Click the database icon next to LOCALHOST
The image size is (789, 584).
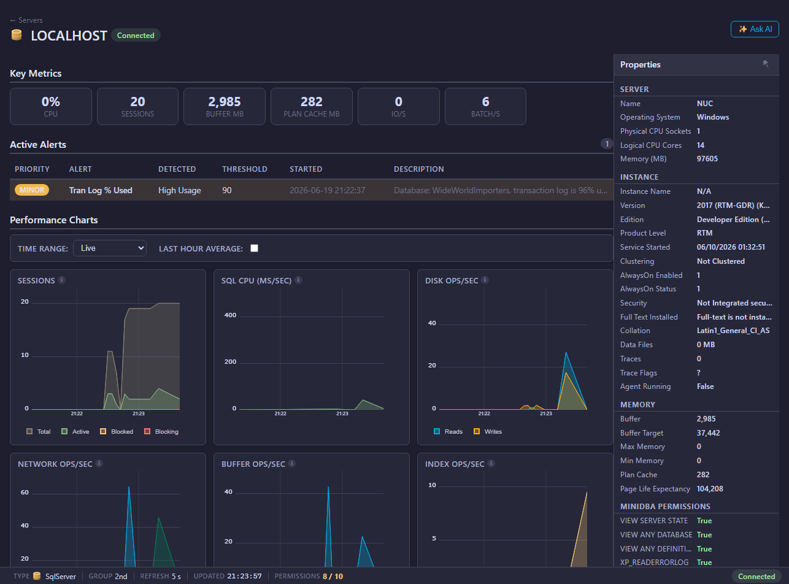tap(17, 35)
